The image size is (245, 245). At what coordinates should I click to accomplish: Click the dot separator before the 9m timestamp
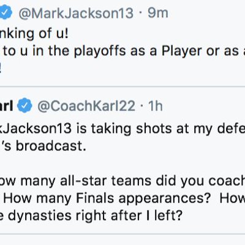(140, 13)
